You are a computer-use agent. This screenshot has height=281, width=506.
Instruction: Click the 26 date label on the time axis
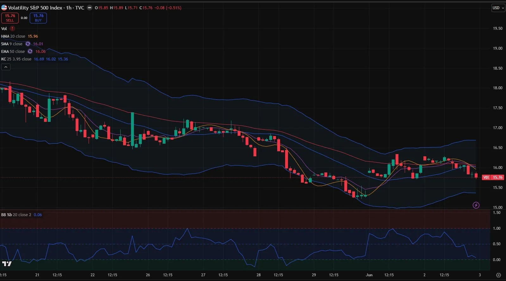coord(148,275)
